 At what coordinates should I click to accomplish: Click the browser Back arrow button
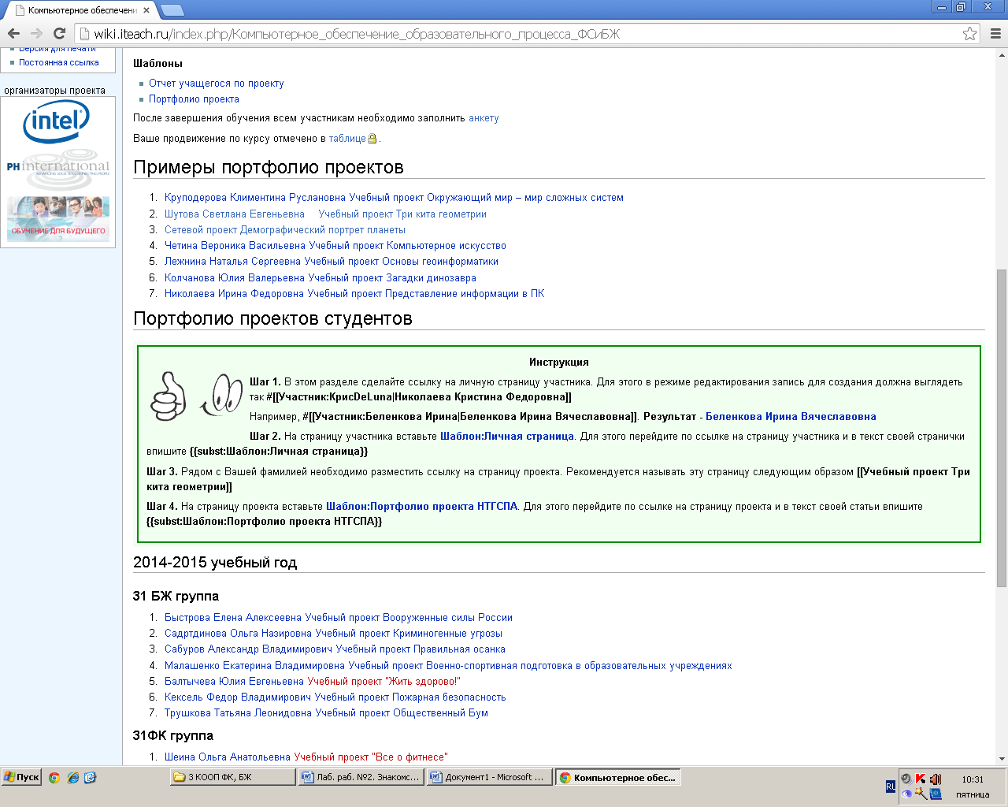coord(13,34)
